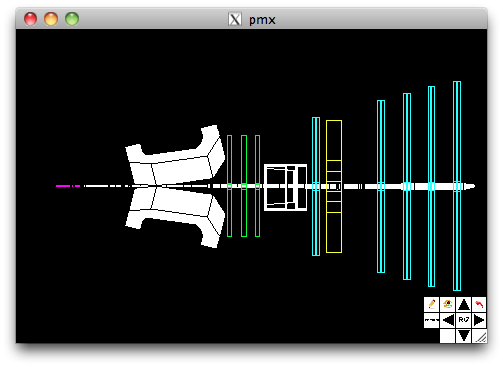Click the RZ view mode button

[x=463, y=320]
